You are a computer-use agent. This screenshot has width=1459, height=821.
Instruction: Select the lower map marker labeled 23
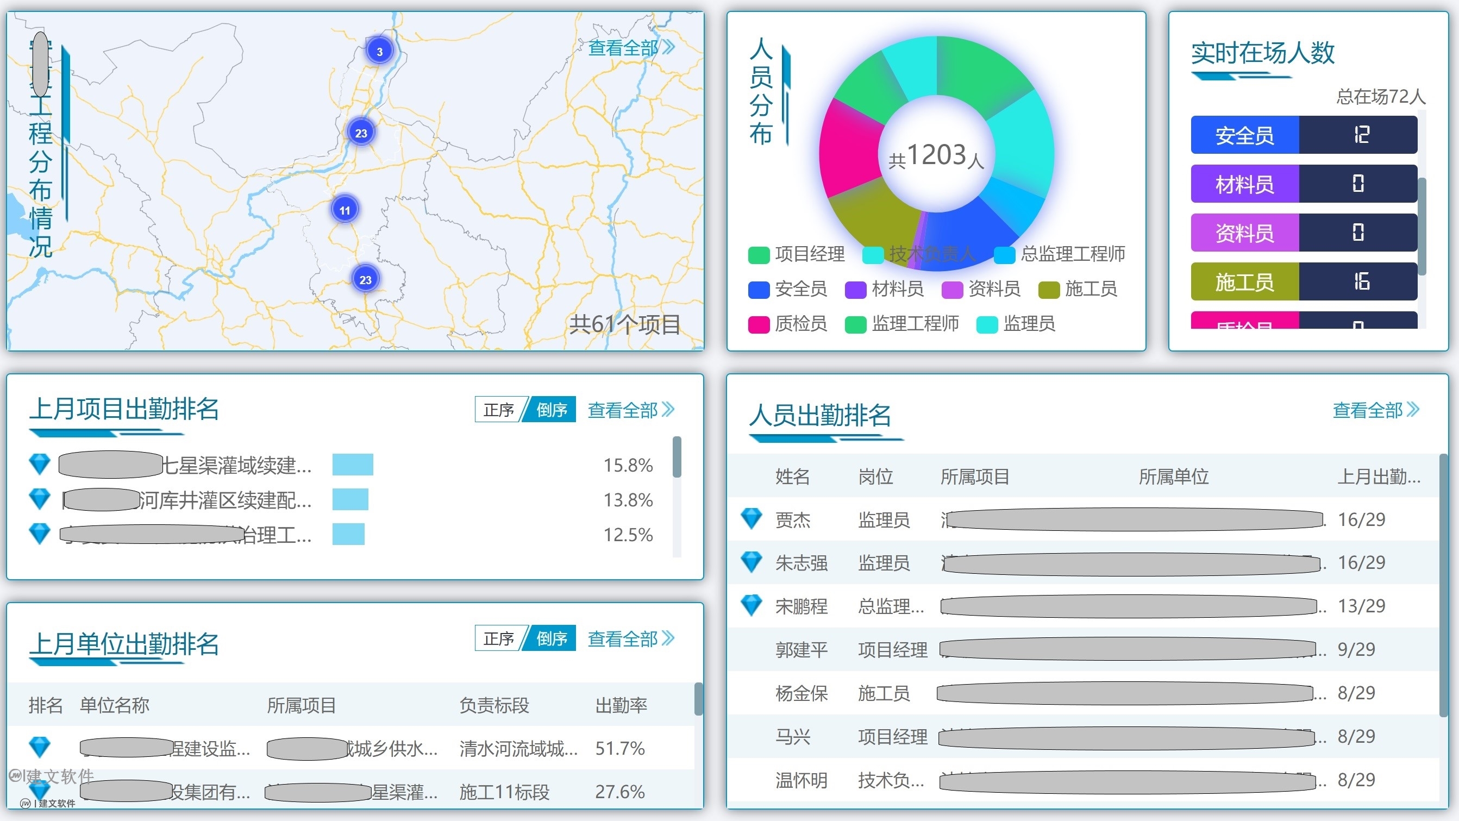tap(365, 279)
